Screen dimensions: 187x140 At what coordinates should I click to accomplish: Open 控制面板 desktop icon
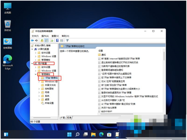8,42
